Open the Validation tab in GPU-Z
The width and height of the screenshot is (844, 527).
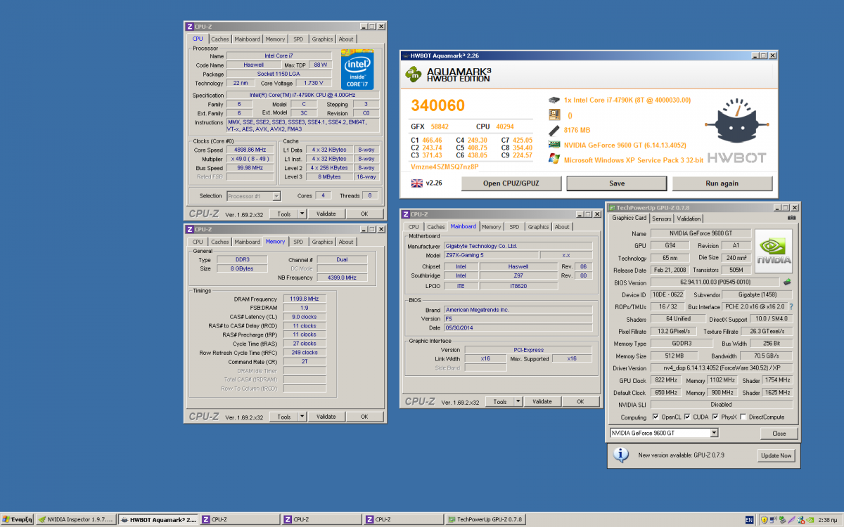(x=689, y=219)
